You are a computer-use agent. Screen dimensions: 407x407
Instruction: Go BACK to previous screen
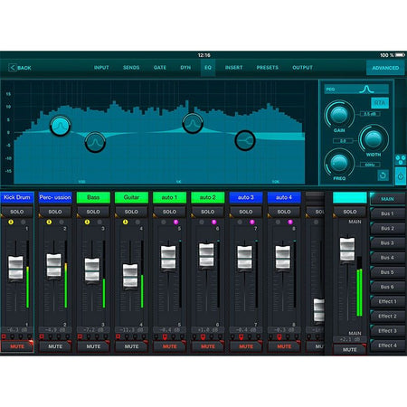20,68
